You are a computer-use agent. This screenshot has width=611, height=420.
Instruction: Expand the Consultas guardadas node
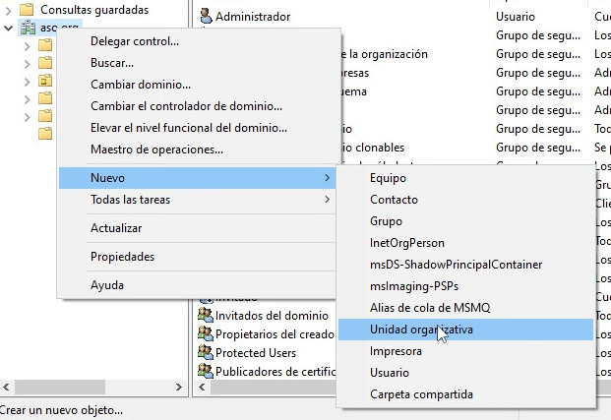pos(9,10)
